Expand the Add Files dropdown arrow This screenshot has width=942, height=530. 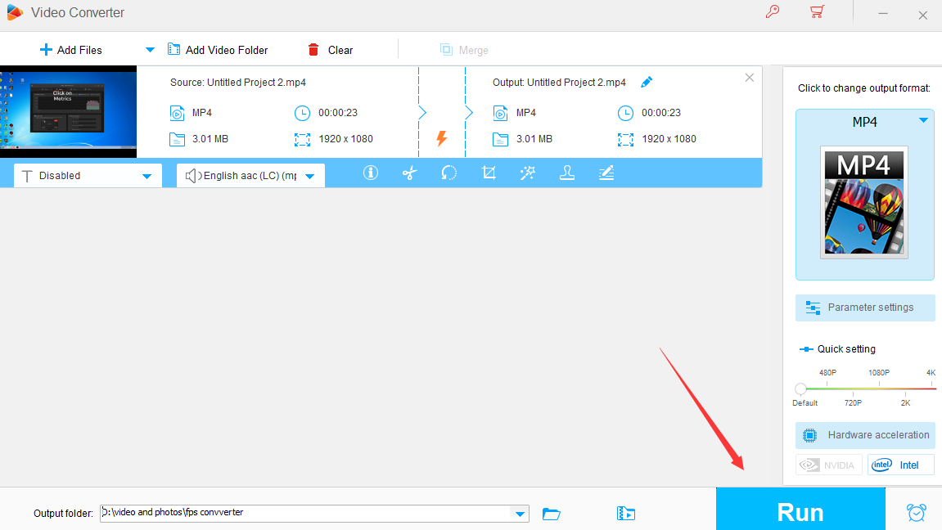tap(150, 50)
